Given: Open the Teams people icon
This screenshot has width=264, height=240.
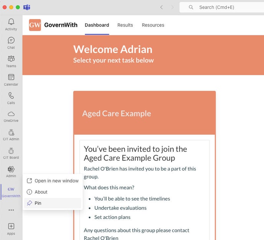Looking at the screenshot, I should coord(11,59).
